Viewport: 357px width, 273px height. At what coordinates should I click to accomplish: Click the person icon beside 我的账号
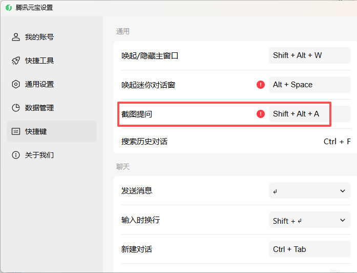tap(16, 37)
